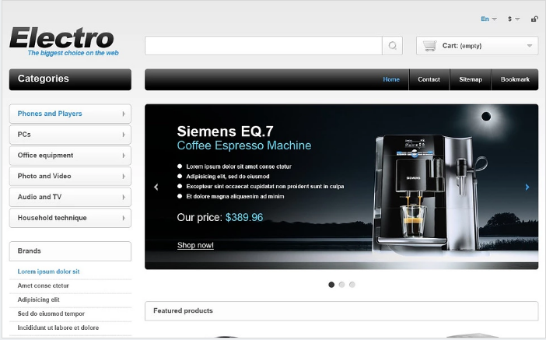Click Coffee Espresso Machine subtitle
The height and width of the screenshot is (340, 546).
(x=244, y=145)
